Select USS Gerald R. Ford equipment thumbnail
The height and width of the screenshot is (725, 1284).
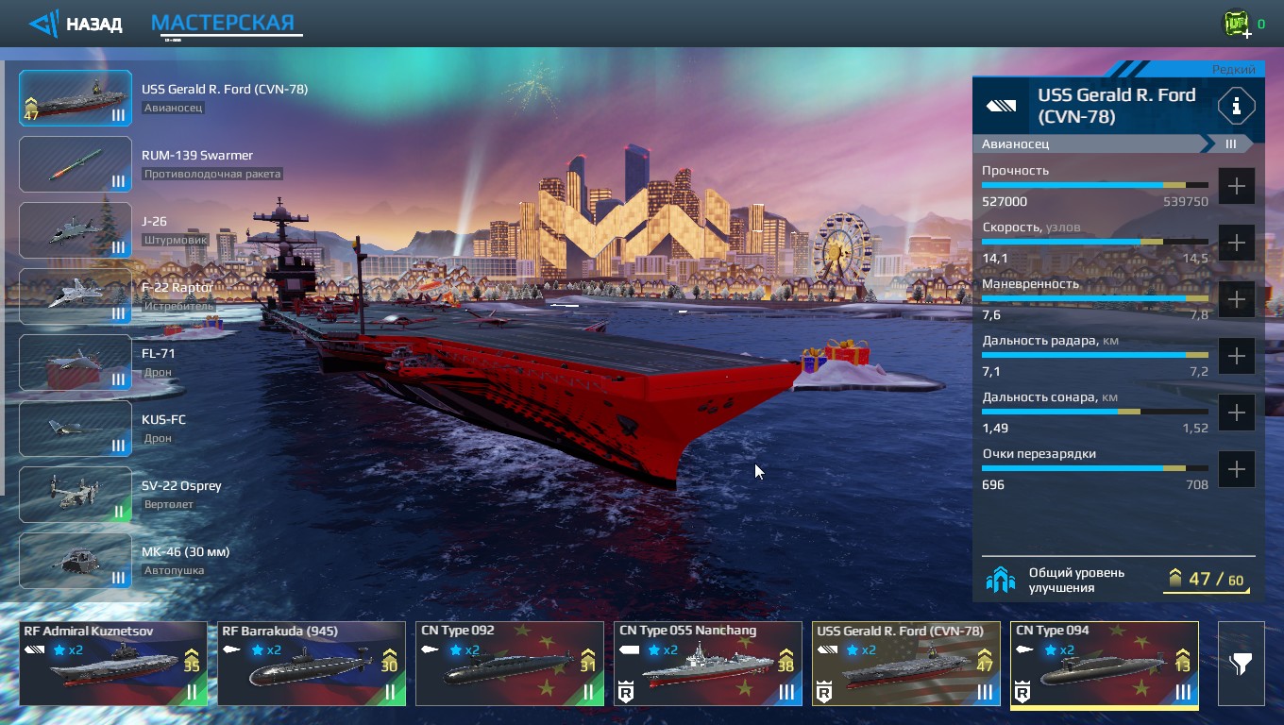[x=76, y=98]
